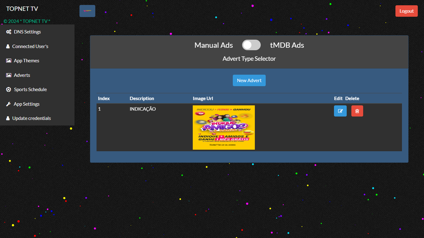Click the Adverts picture icon
Viewport: 424px width, 238px height.
pyautogui.click(x=9, y=75)
